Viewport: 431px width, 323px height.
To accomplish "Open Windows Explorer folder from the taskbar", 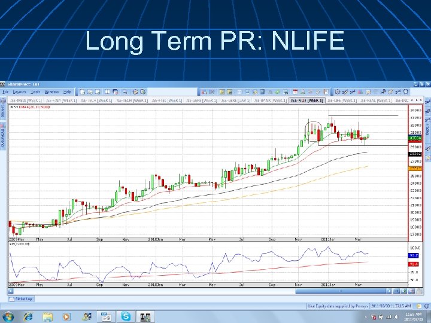I will [47, 316].
